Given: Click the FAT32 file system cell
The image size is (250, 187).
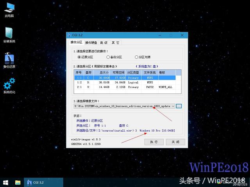Looking at the screenshot, I should tap(150, 87).
